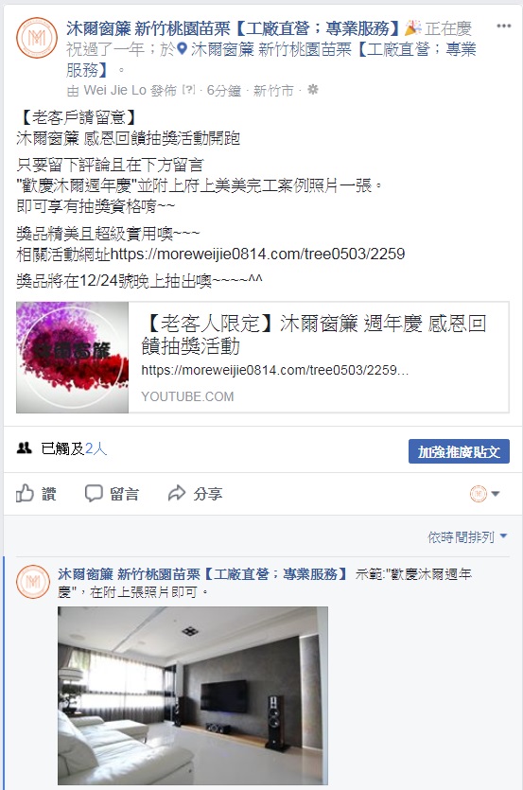
Task: Click the 分享 share arrow icon
Action: coord(177,493)
